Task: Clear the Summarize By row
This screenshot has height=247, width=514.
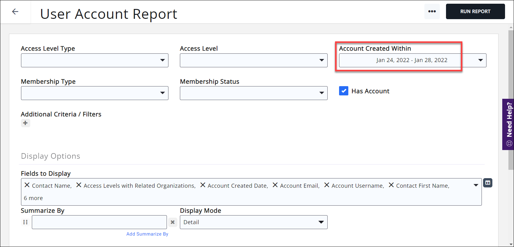Action: click(x=173, y=222)
